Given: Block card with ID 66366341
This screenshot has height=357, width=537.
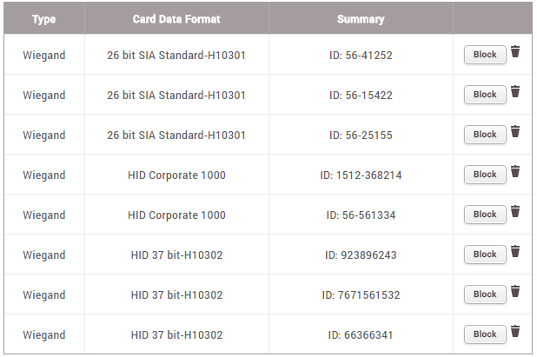Looking at the screenshot, I should (485, 334).
